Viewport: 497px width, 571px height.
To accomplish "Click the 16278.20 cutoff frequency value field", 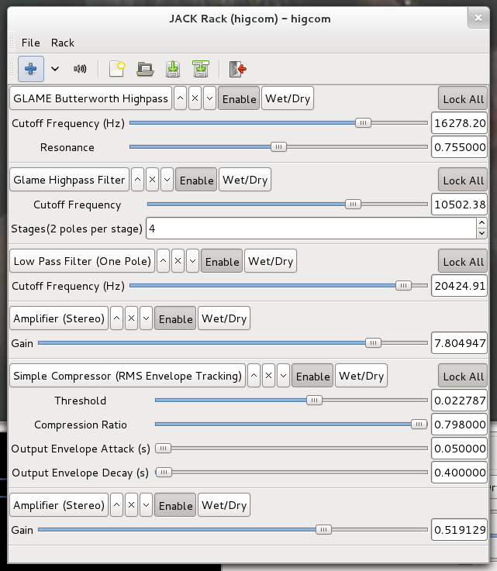I will coord(460,123).
